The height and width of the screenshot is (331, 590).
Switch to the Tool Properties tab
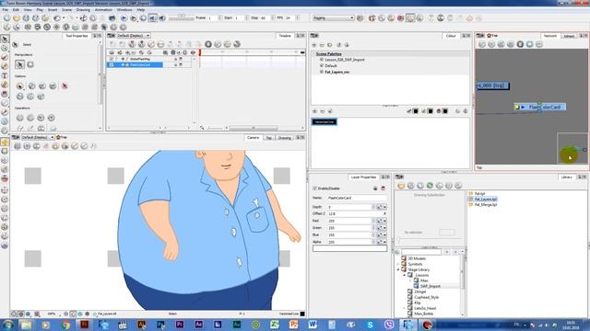pyautogui.click(x=77, y=36)
